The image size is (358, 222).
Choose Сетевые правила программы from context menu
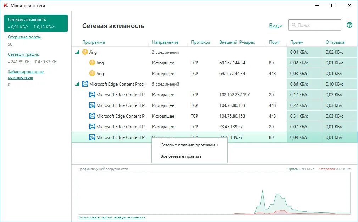189,145
